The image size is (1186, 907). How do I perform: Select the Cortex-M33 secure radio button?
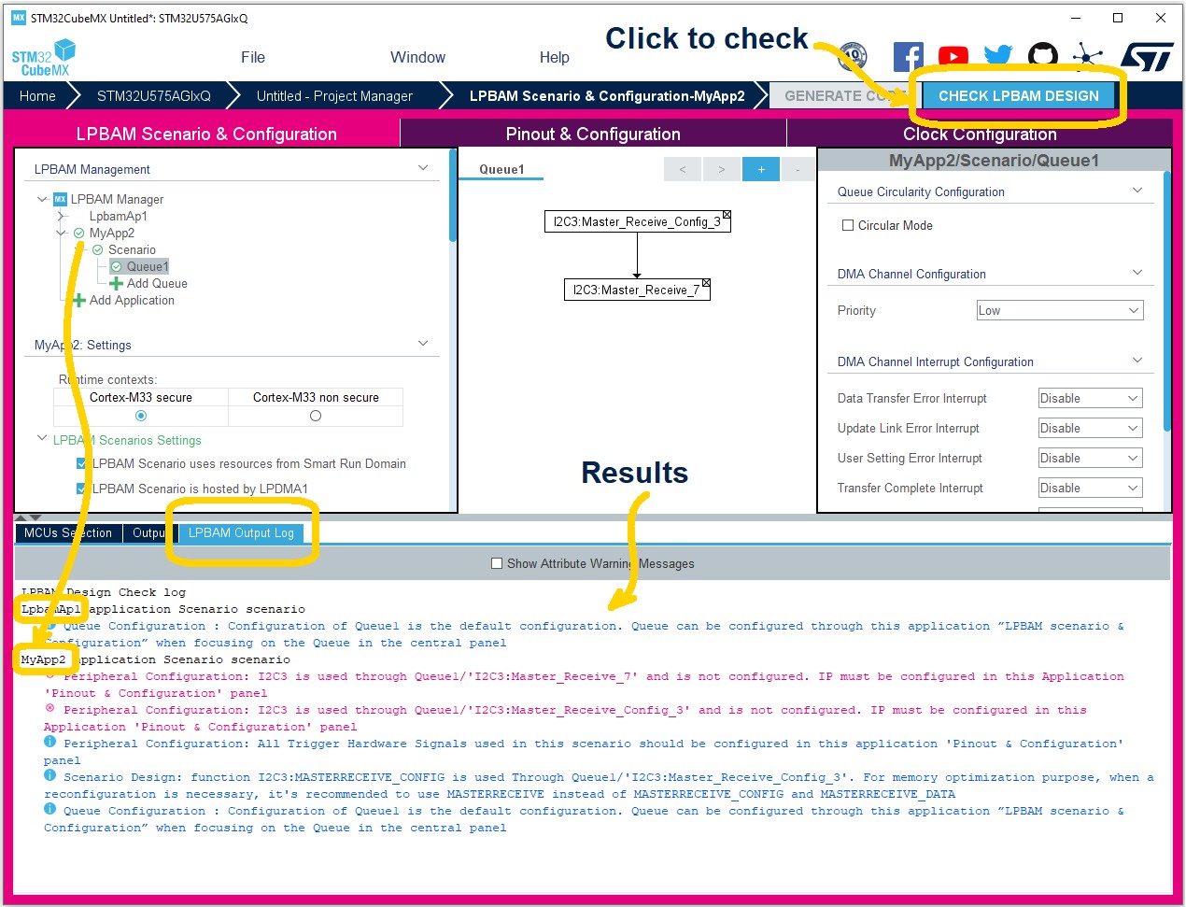point(141,416)
